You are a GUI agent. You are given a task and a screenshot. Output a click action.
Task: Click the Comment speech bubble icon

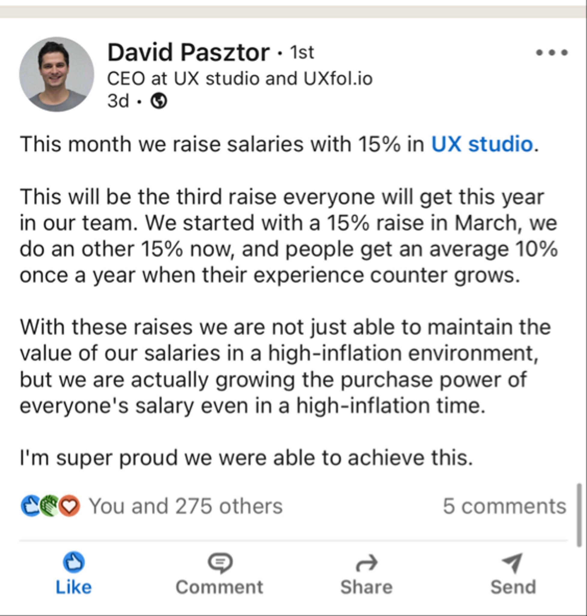[220, 563]
